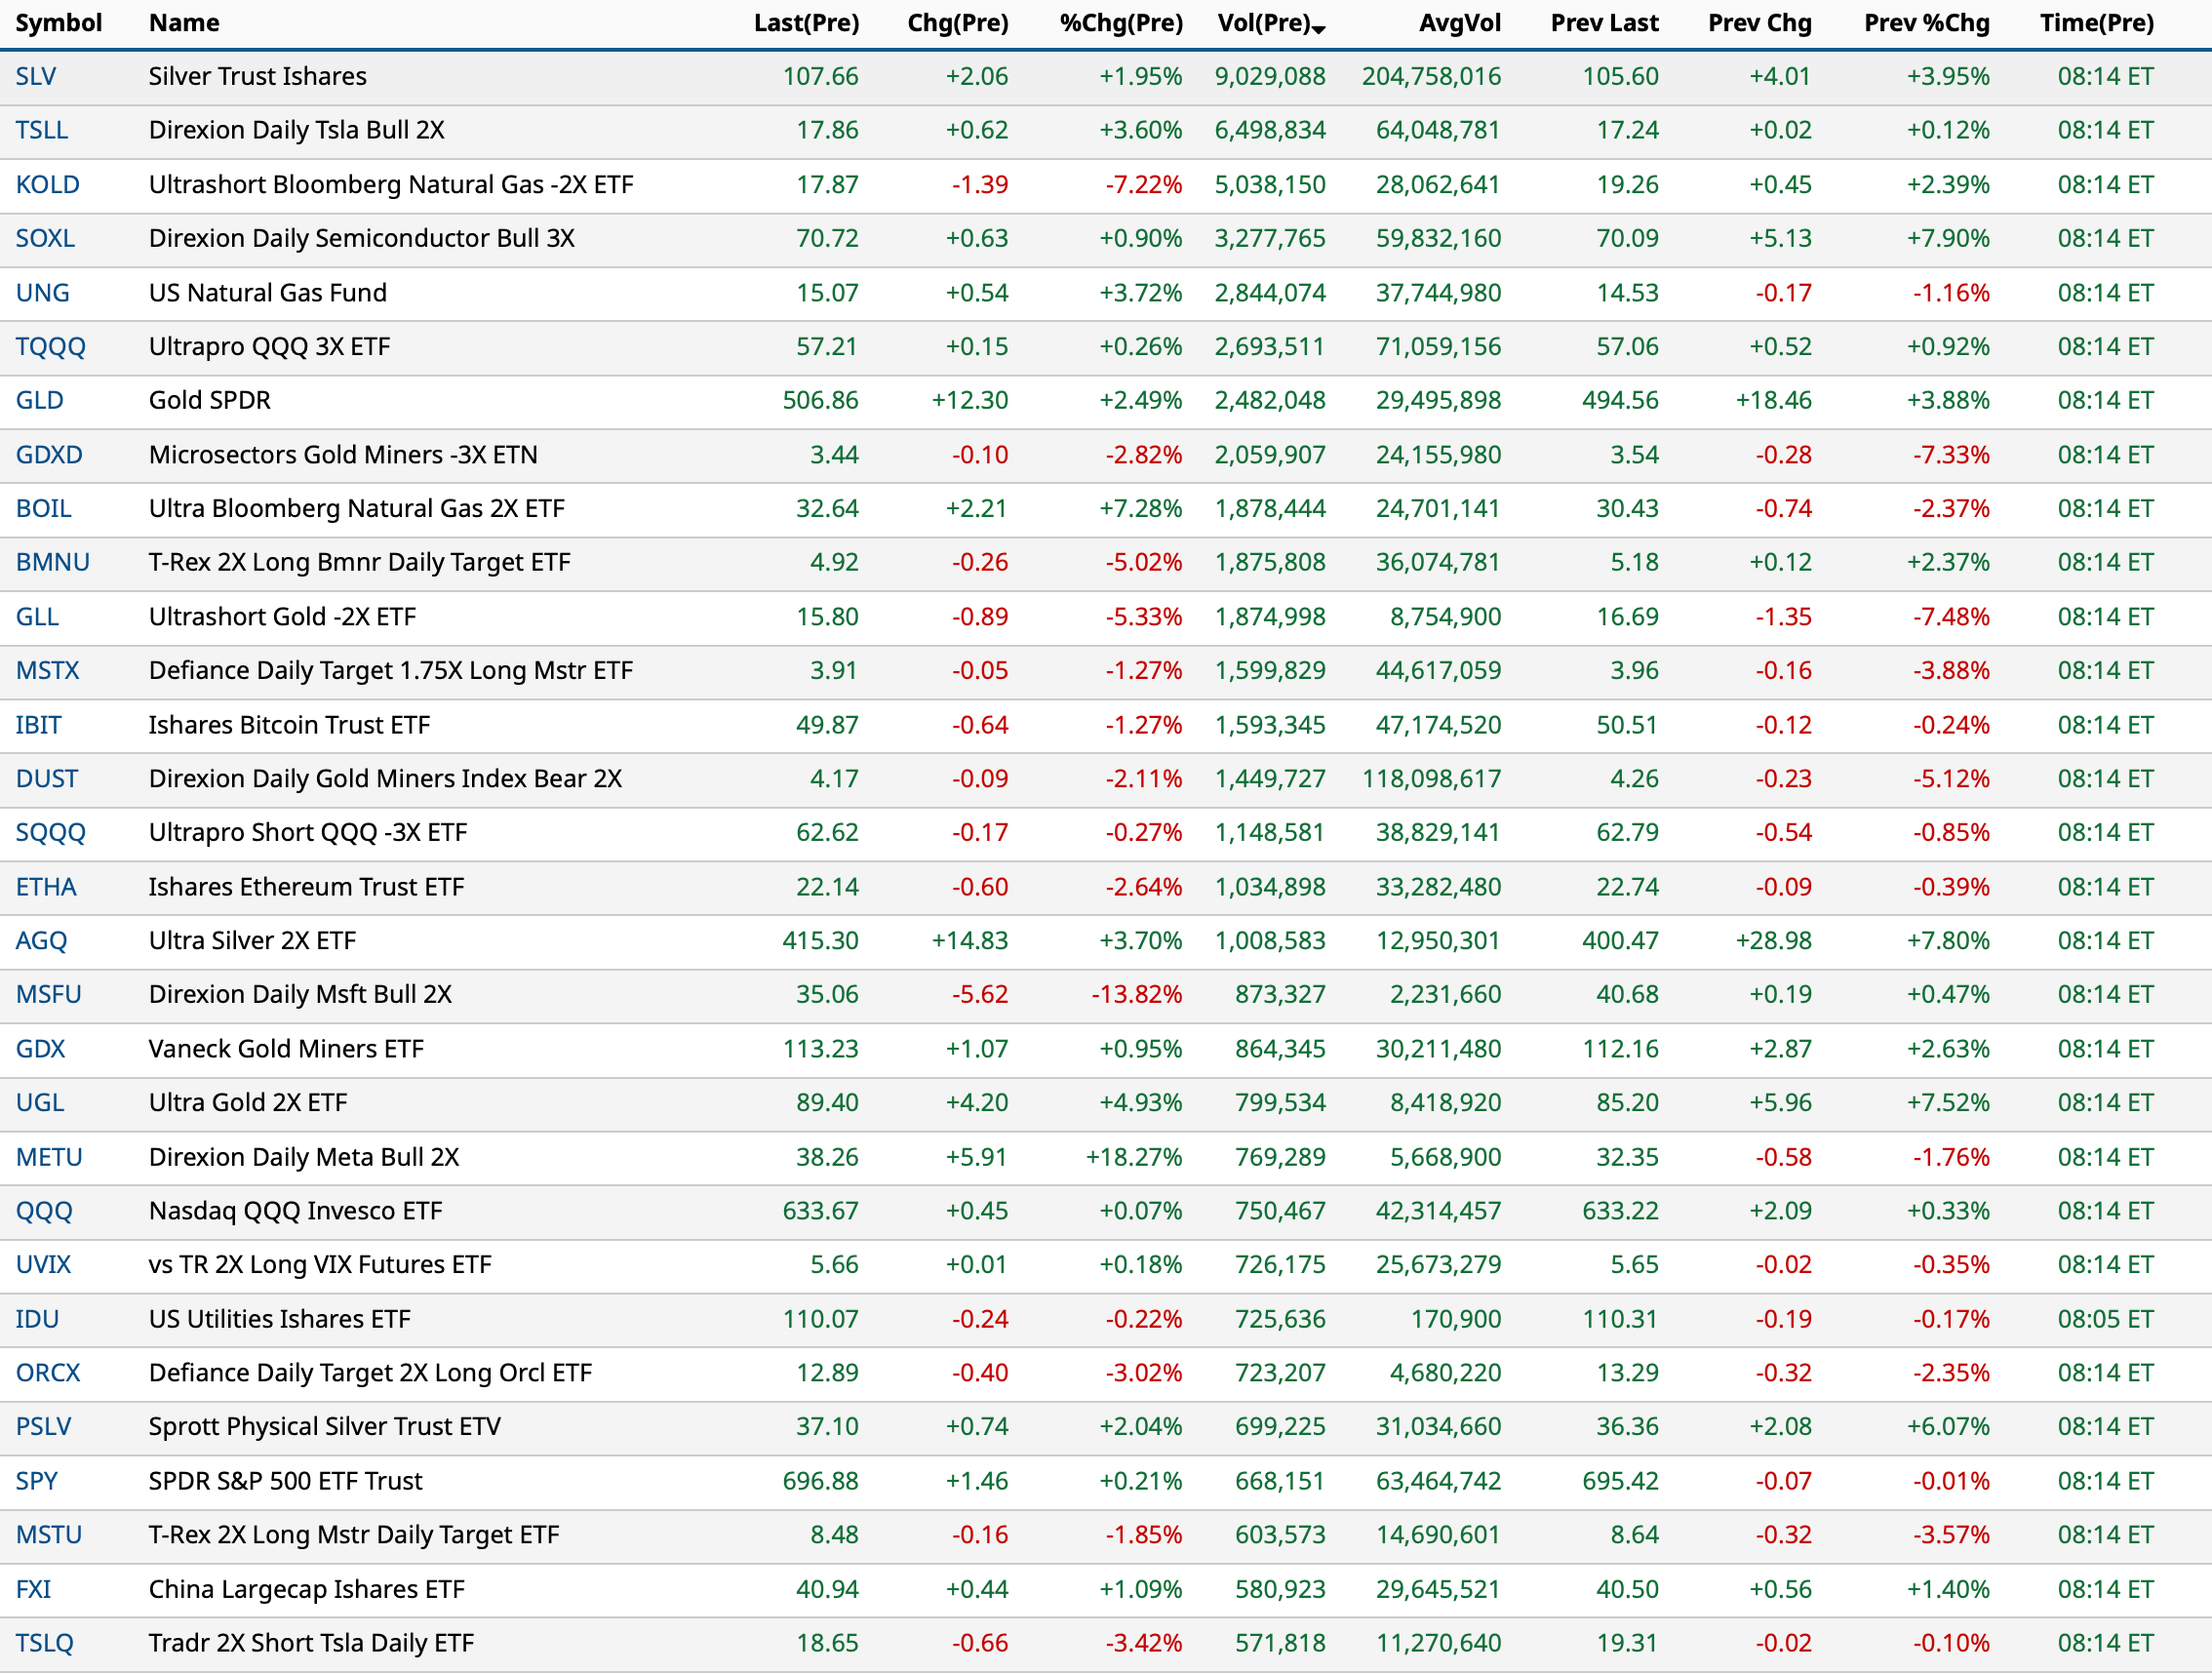Click the SPY ticker link
The height and width of the screenshot is (1674, 2212).
click(37, 1481)
